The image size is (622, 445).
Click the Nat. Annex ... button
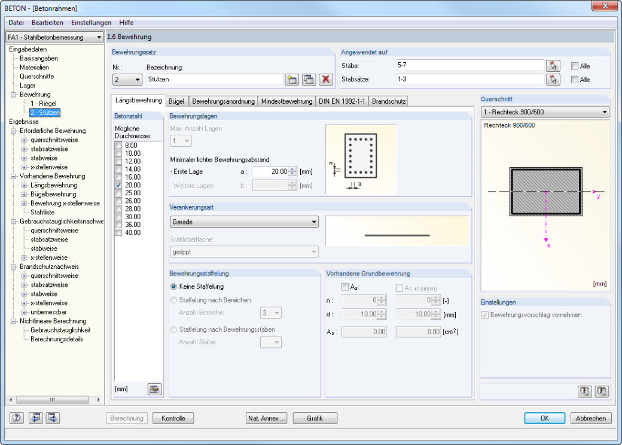[267, 419]
